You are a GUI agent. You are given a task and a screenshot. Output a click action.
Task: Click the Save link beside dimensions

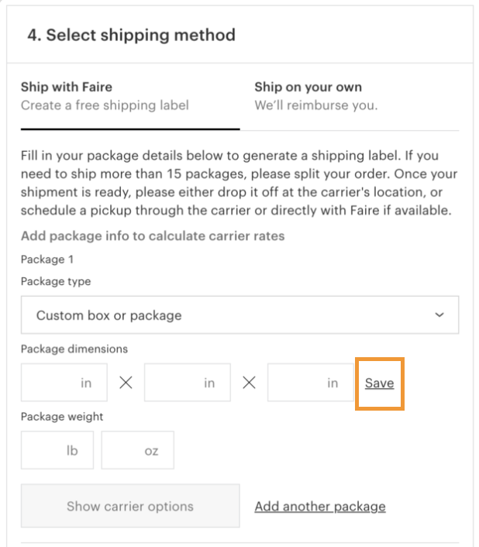379,383
